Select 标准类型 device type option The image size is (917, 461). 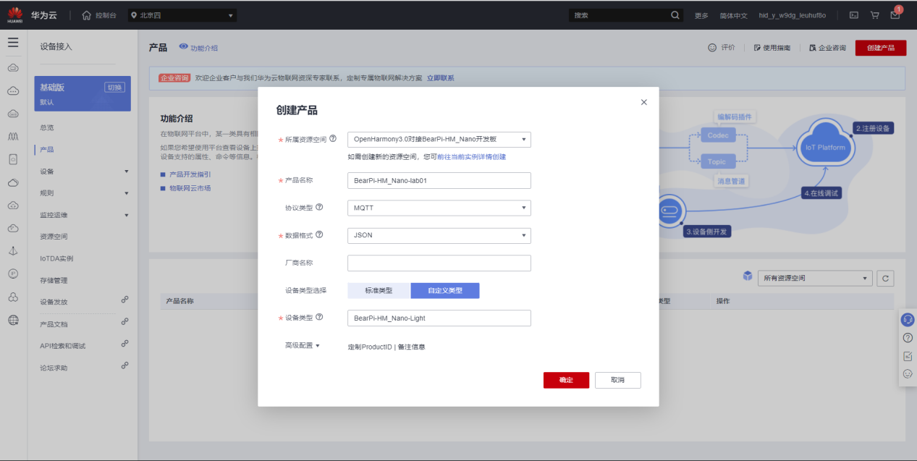[x=379, y=290]
